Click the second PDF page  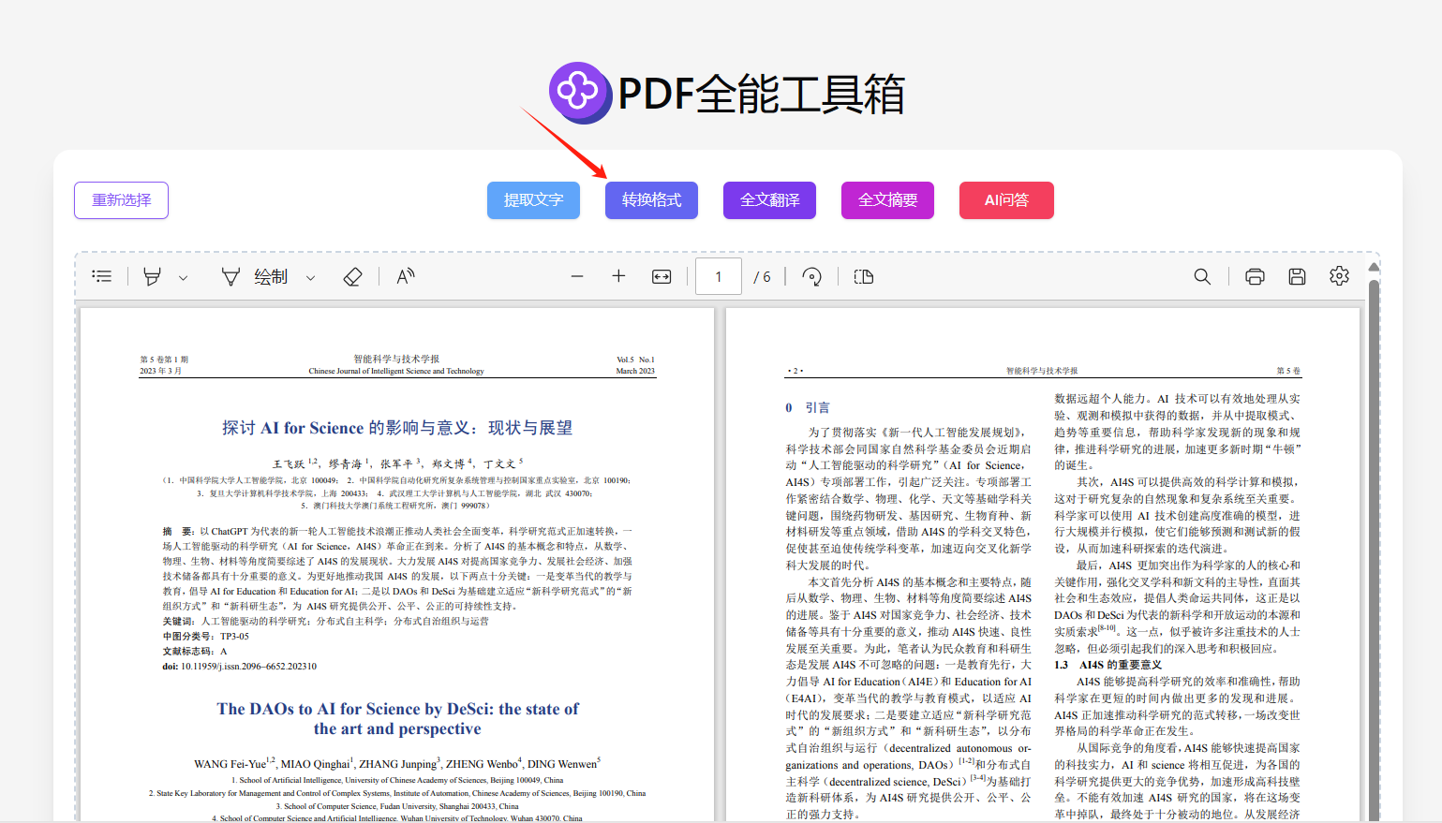tap(1043, 566)
